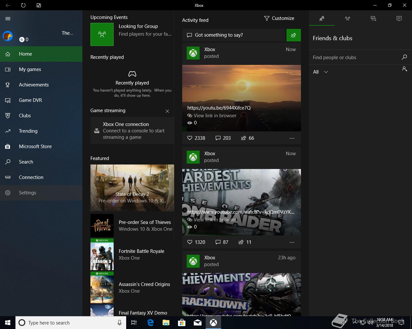Viewport: 412px width, 329px height.
Task: Click the back arrow in title bar
Action: click(x=8, y=5)
